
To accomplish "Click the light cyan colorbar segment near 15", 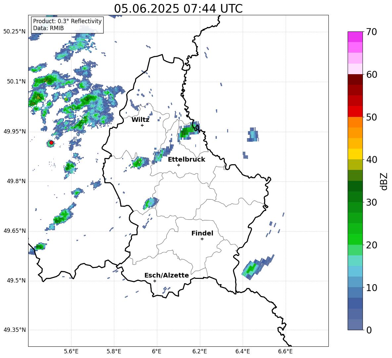I will pos(355,261).
